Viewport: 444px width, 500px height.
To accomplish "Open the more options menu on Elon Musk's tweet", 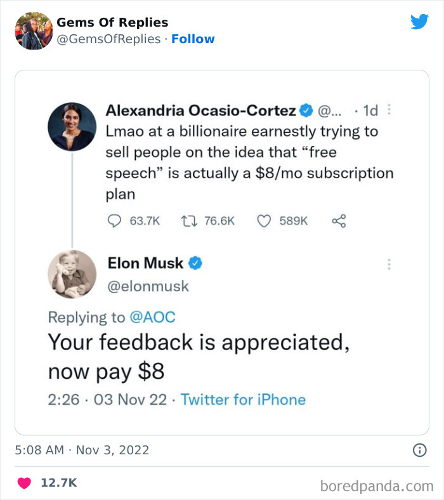I will point(389,263).
